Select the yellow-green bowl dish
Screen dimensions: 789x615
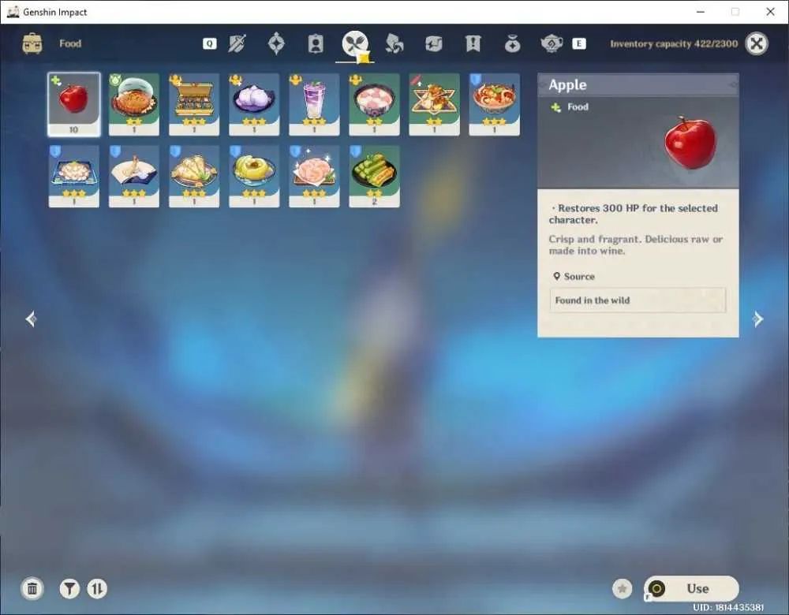click(254, 177)
